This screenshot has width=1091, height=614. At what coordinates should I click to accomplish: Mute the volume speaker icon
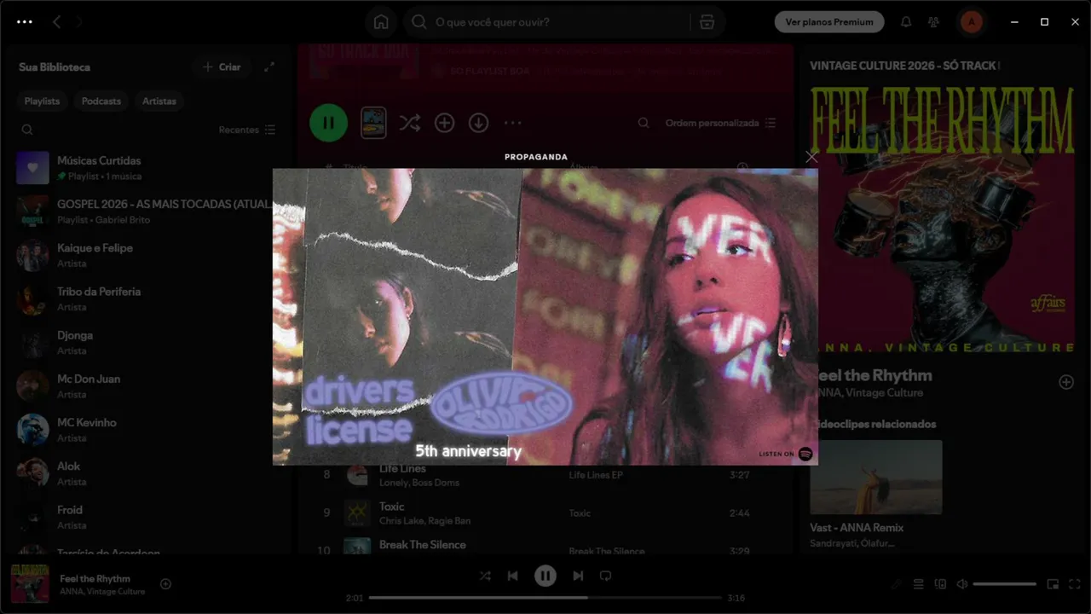(x=961, y=584)
